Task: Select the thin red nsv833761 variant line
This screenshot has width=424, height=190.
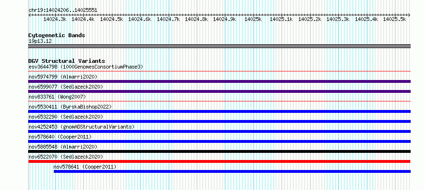Action: tap(220, 101)
